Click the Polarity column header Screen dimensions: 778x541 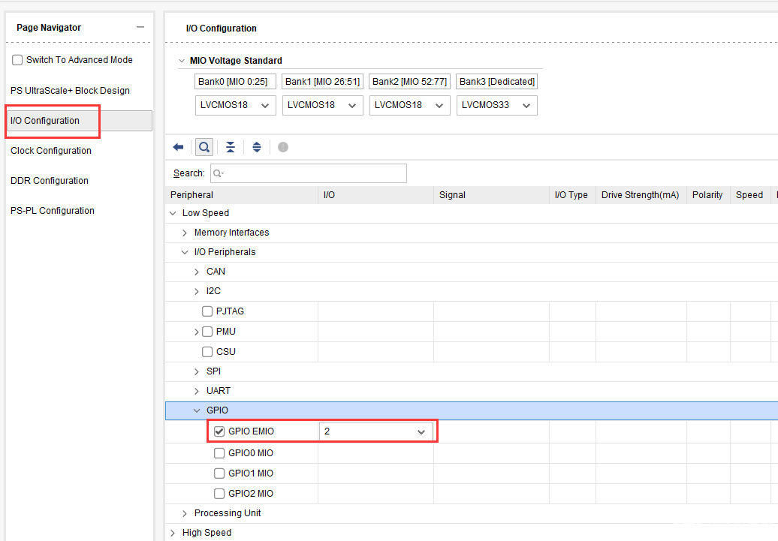(x=709, y=195)
